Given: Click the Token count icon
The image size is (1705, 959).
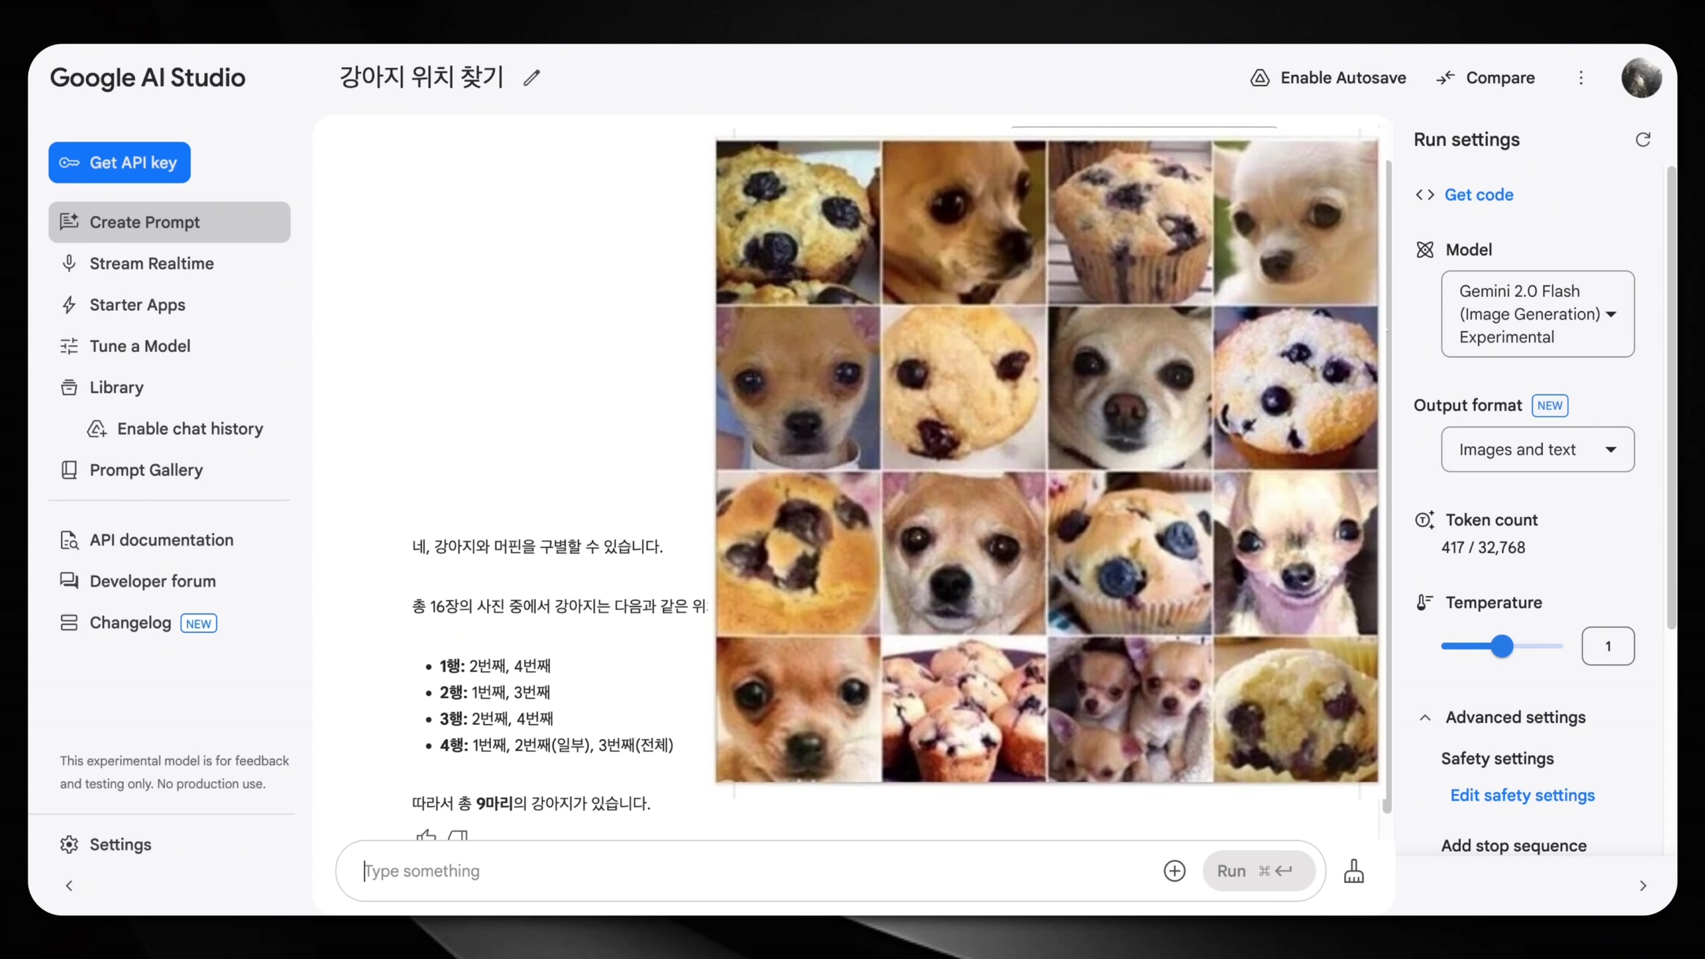Looking at the screenshot, I should tap(1425, 519).
